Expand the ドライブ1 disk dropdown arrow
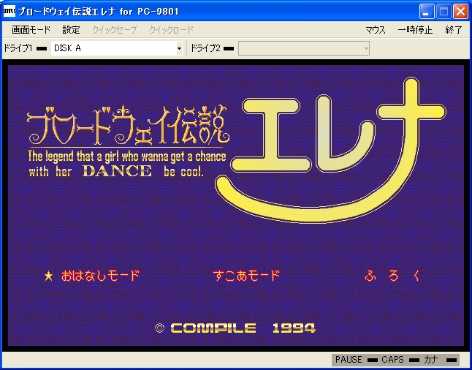The image size is (472, 370). click(179, 48)
